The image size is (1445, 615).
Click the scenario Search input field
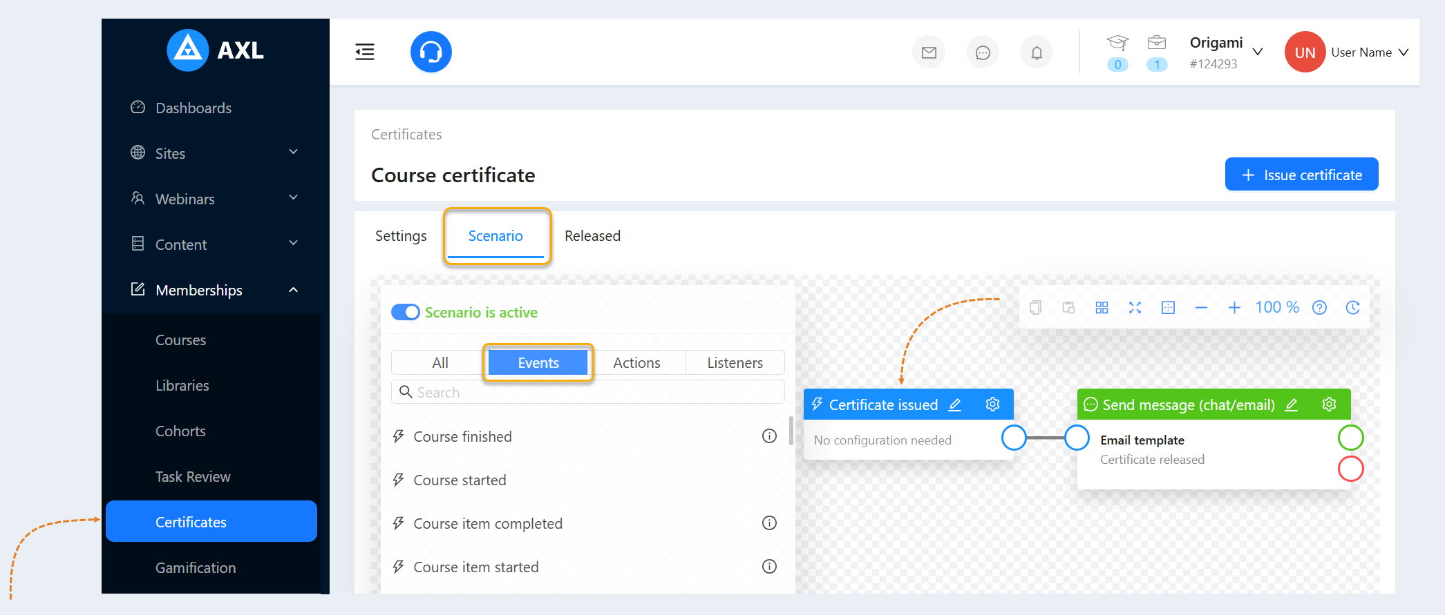click(588, 392)
